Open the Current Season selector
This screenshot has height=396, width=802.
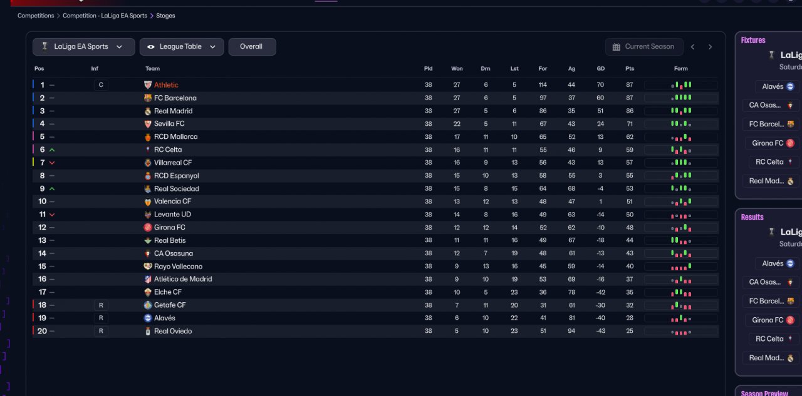click(x=643, y=47)
